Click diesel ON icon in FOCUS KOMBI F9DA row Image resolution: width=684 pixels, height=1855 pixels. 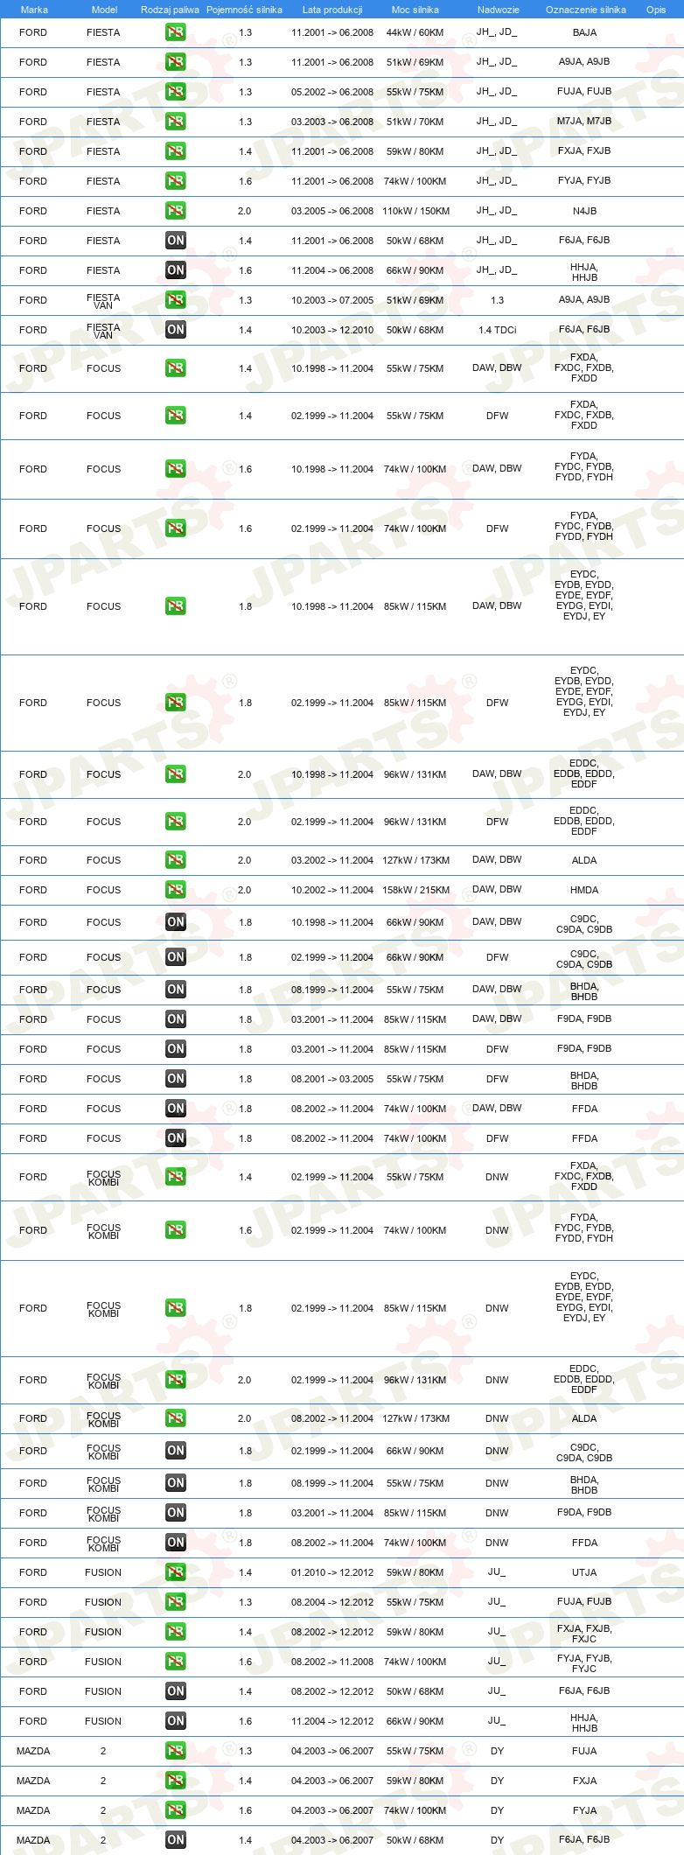[175, 1513]
